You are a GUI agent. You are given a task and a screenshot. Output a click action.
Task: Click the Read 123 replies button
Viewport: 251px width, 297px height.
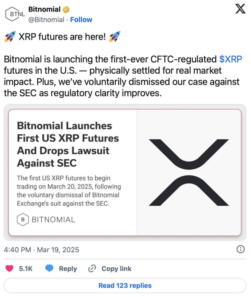coord(125,285)
